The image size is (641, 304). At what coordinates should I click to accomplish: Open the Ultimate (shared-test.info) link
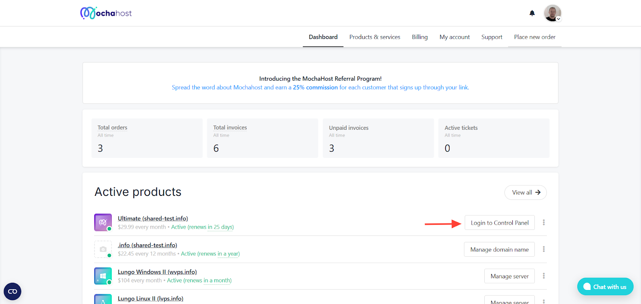click(153, 218)
